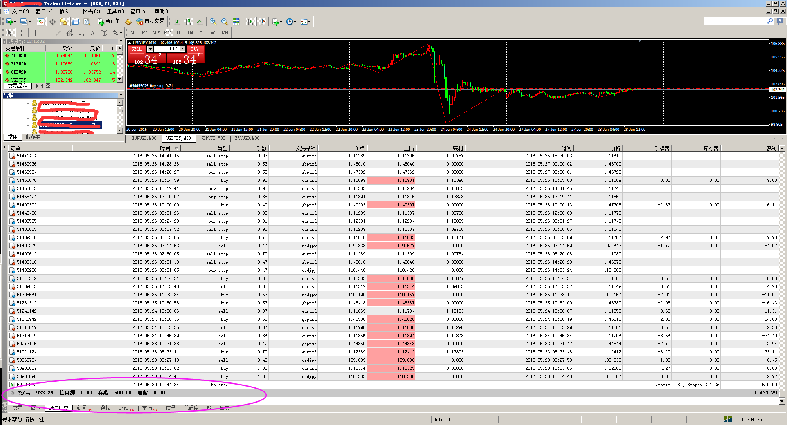Open the Strategy Tester magnifier icon

pyautogui.click(x=87, y=22)
